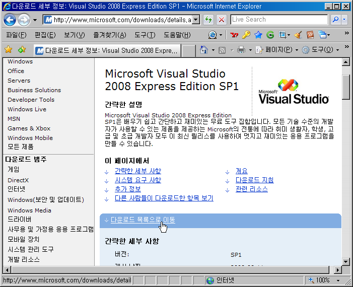Viewport: 353px width, 287px height.
Task: Open the 보기(V) menu
Action: (x=75, y=35)
